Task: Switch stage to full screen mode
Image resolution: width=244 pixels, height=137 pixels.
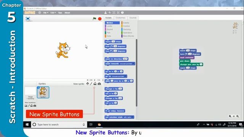Action: point(28,19)
